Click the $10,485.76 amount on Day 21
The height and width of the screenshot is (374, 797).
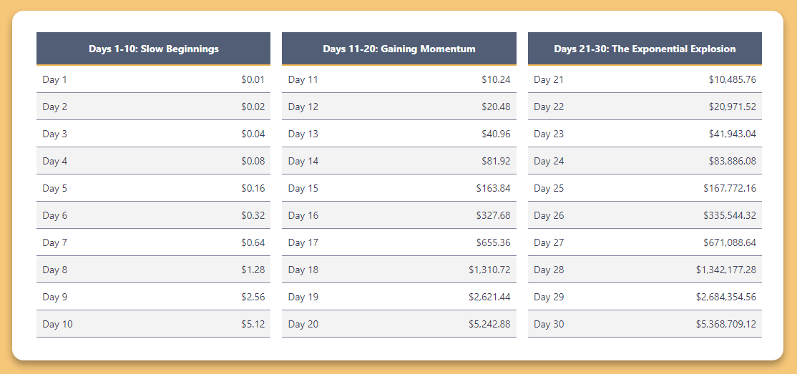(x=733, y=79)
